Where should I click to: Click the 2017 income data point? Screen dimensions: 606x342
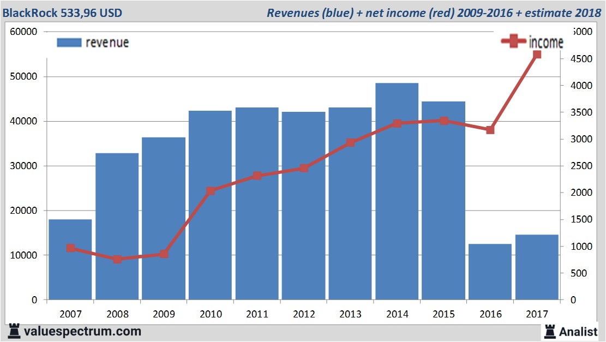[537, 55]
